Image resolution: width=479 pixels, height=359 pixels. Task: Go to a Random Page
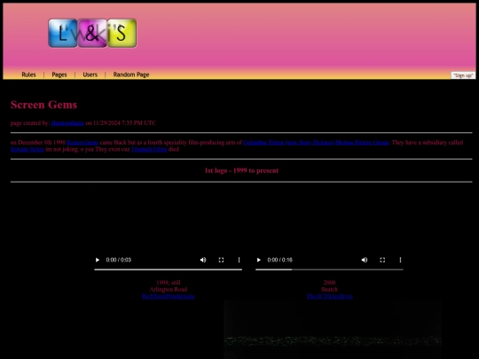point(131,74)
